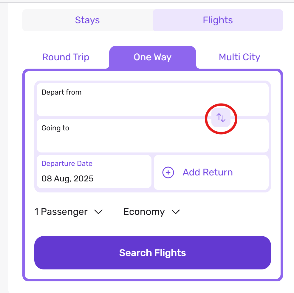
Task: Open the Departure Date picker
Action: pyautogui.click(x=94, y=172)
